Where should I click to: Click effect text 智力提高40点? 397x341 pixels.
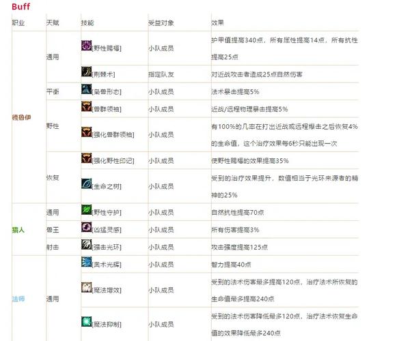(x=231, y=265)
